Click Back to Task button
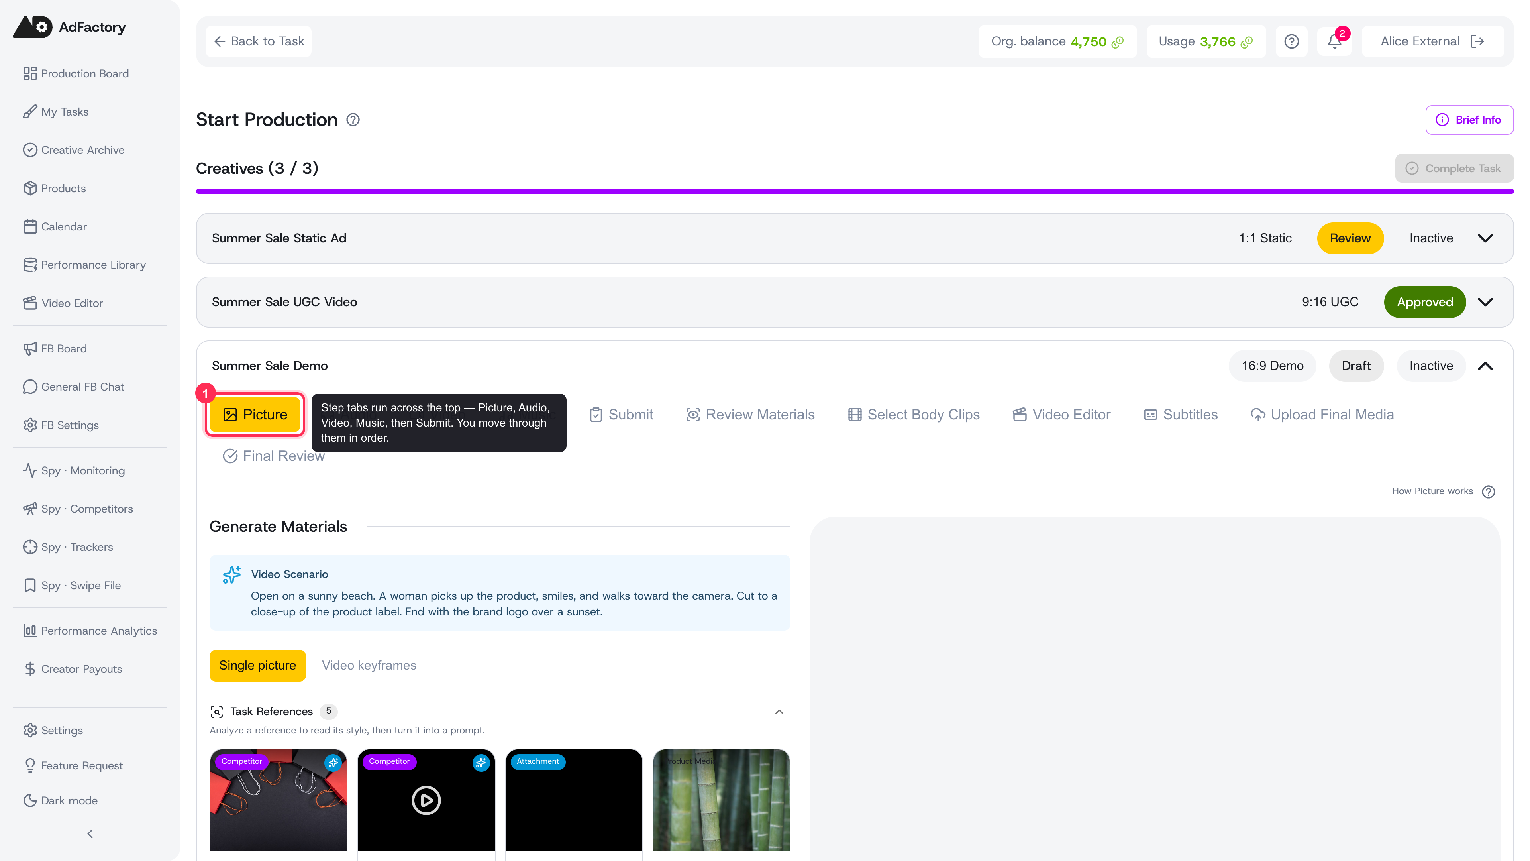The height and width of the screenshot is (861, 1530). (258, 41)
